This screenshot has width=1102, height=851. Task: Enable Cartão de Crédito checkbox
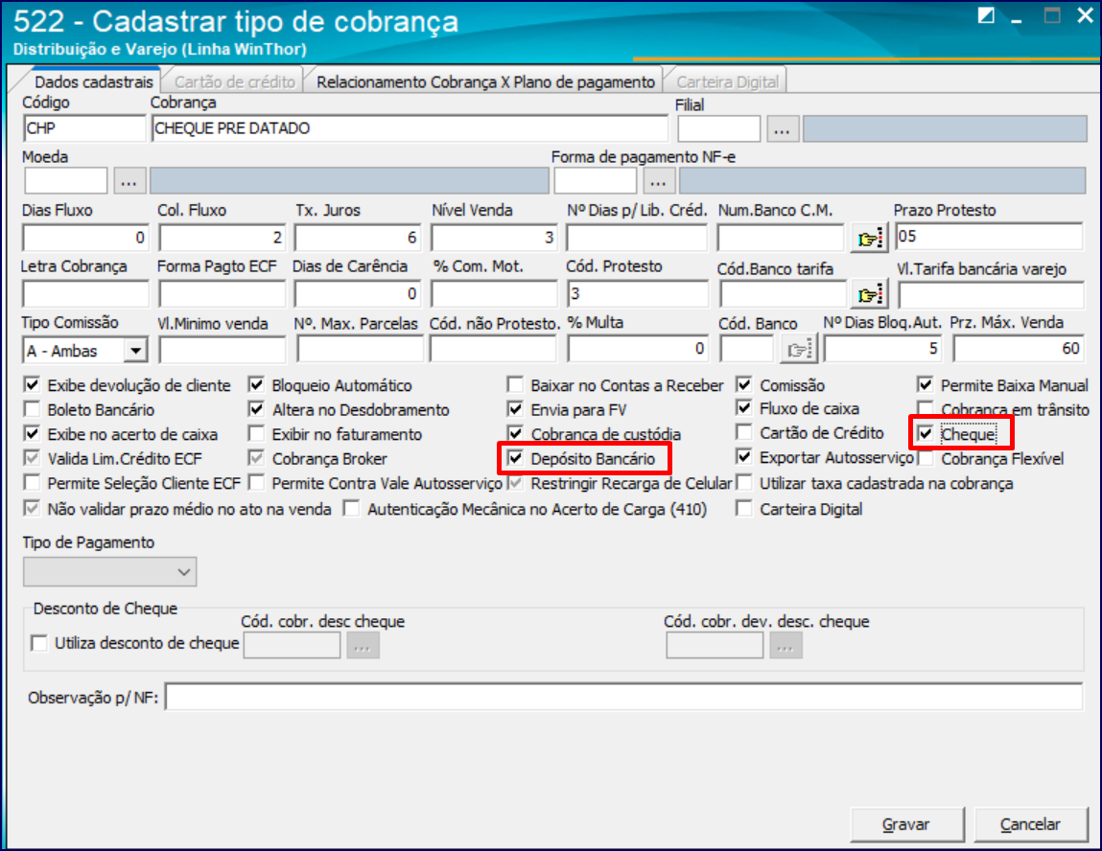tap(744, 432)
